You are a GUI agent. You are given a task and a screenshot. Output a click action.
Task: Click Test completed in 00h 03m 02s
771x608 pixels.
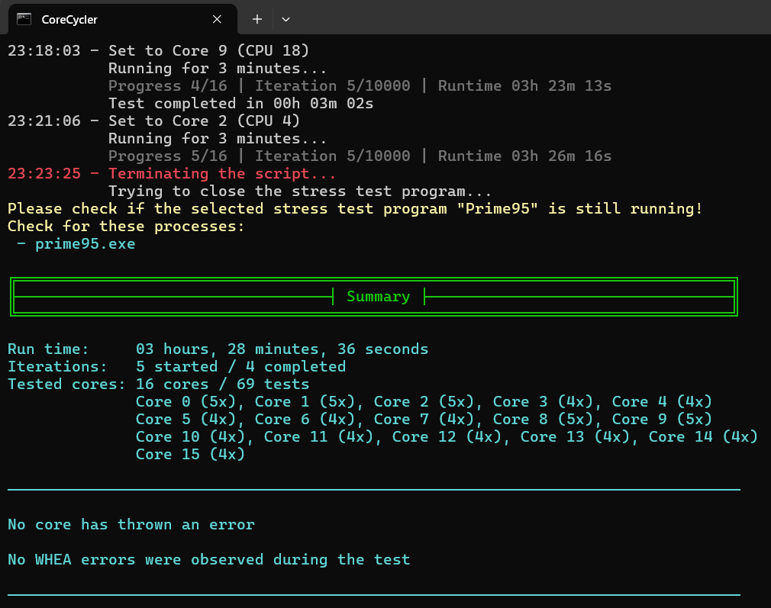[240, 104]
